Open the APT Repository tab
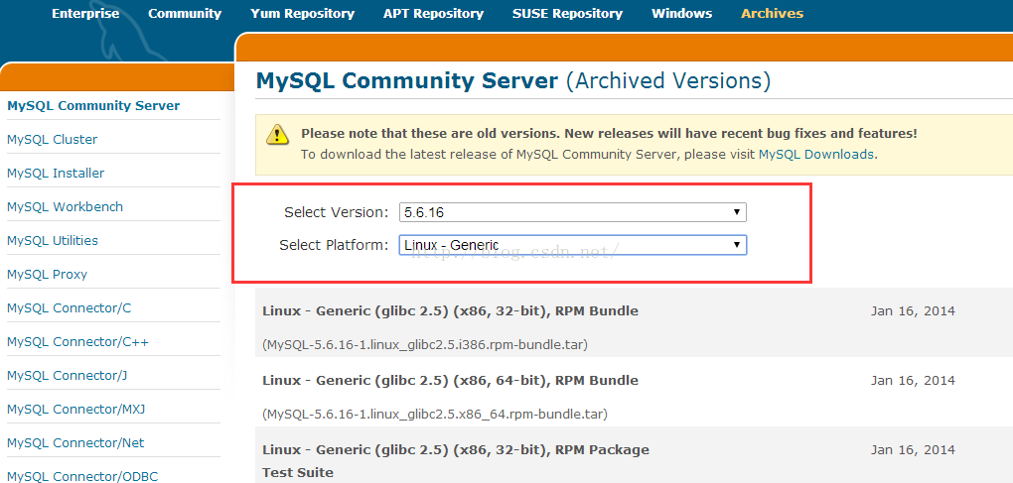Viewport: 1013px width, 483px height. (x=433, y=14)
